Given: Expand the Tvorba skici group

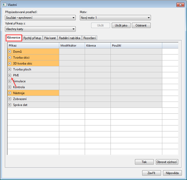Looking at the screenshot, I should pyautogui.click(x=10, y=58).
